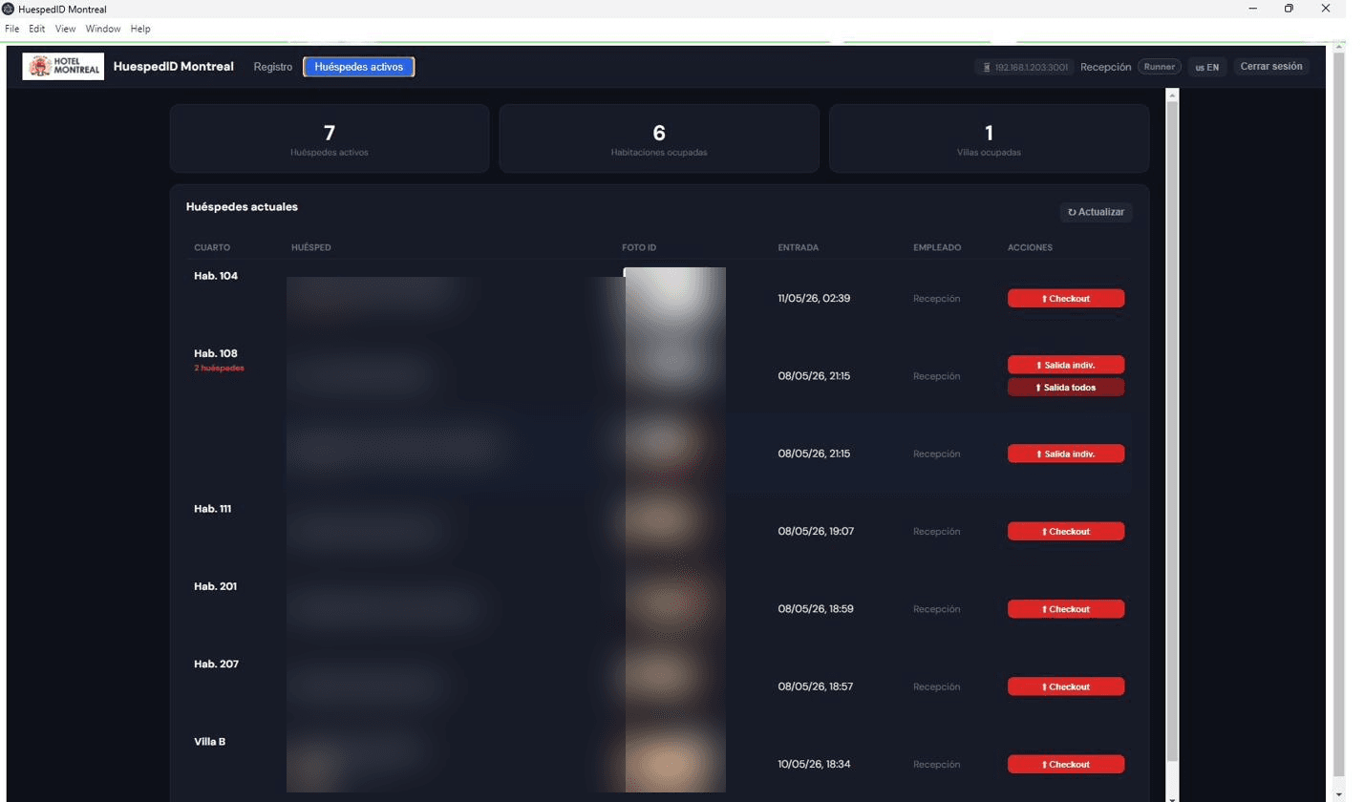The height and width of the screenshot is (802, 1364).
Task: Click Salida todos for Hab. 108
Action: 1066,388
